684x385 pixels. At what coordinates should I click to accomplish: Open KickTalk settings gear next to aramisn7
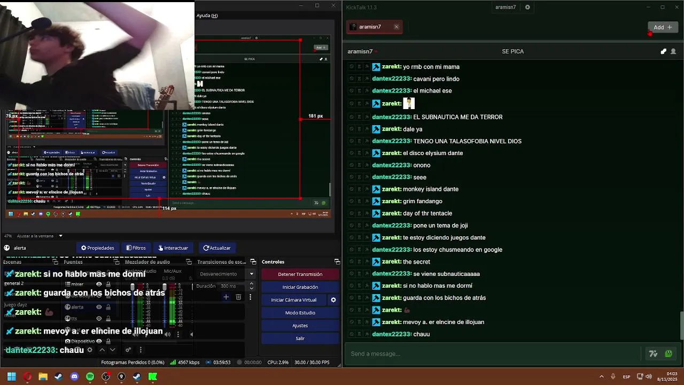[x=527, y=7]
